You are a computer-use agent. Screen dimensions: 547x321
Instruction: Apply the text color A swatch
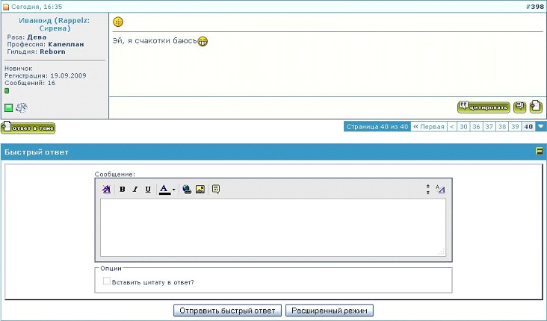coord(164,190)
